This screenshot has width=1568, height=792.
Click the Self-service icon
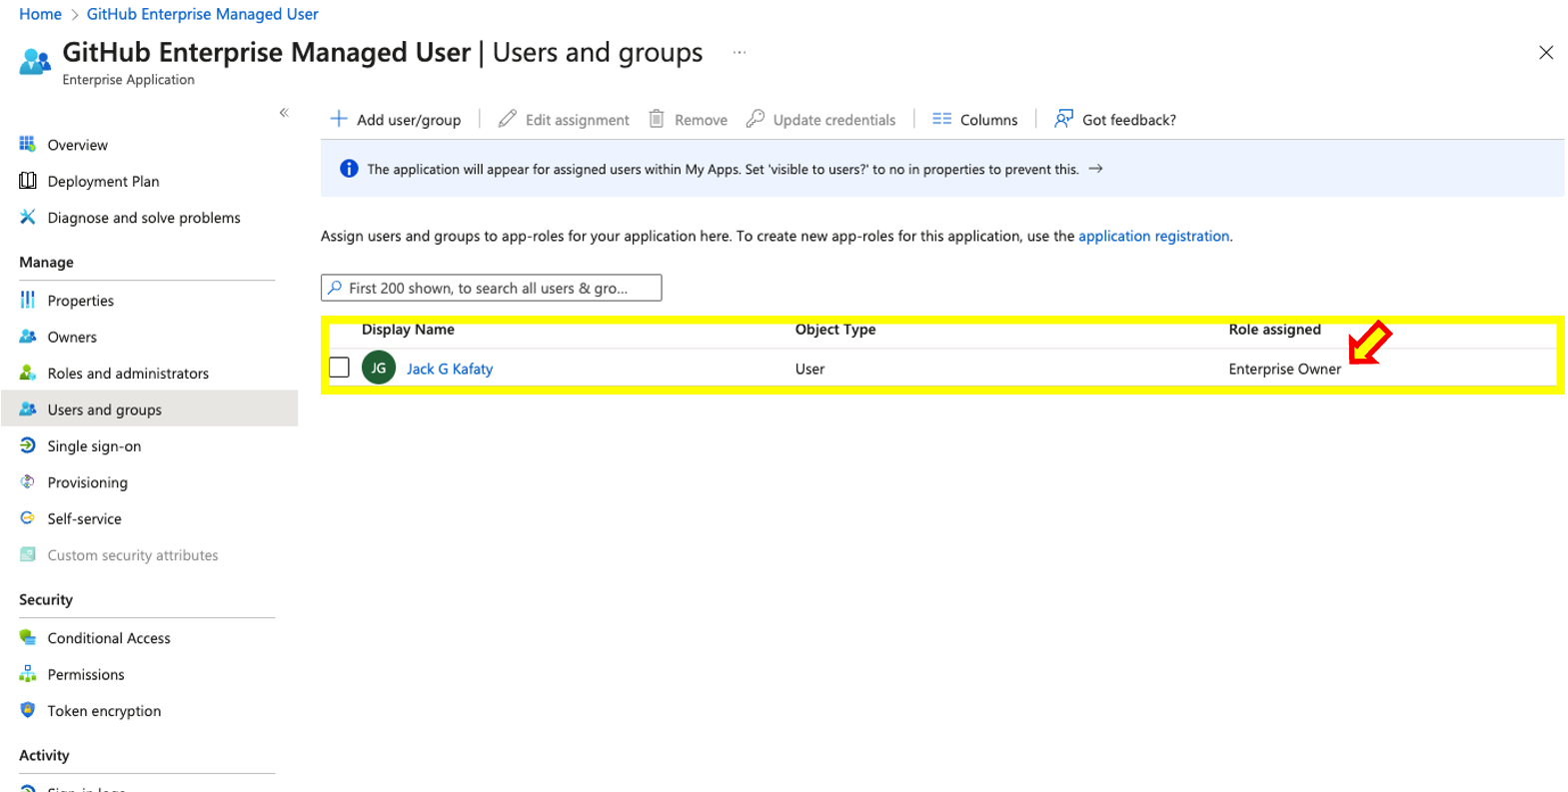(28, 518)
